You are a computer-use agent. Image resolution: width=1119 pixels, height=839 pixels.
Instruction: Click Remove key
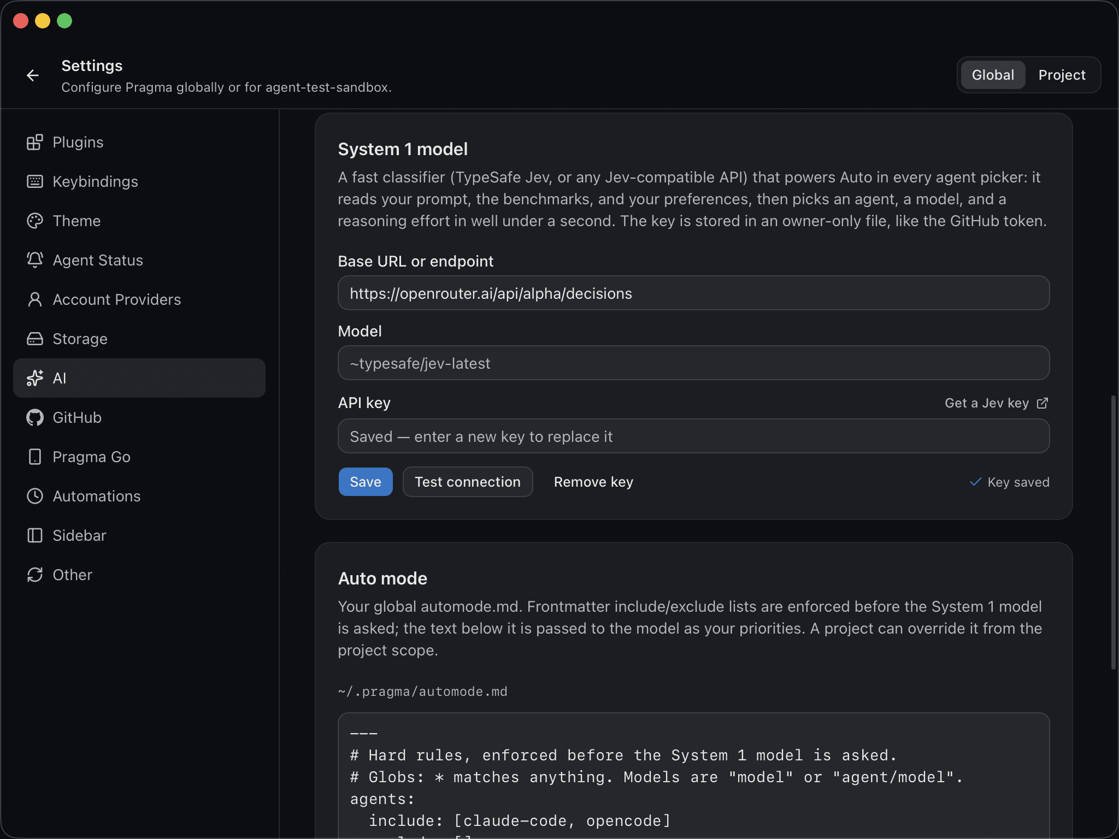[x=593, y=482]
